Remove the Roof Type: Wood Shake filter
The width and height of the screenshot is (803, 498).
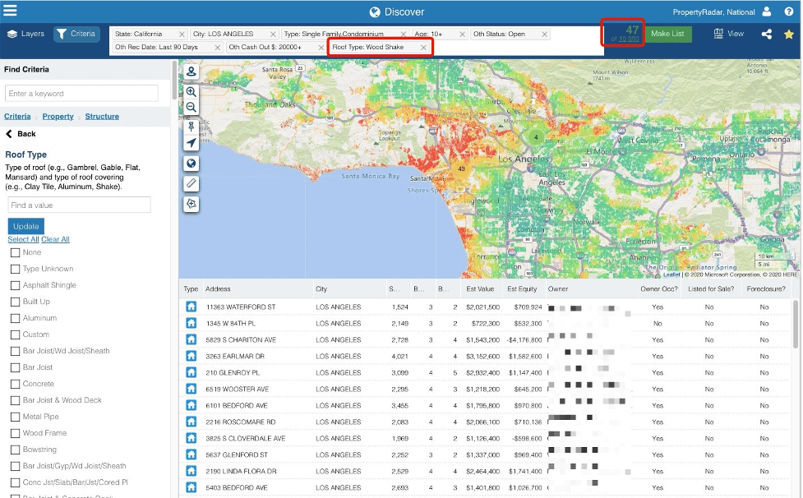click(x=423, y=48)
